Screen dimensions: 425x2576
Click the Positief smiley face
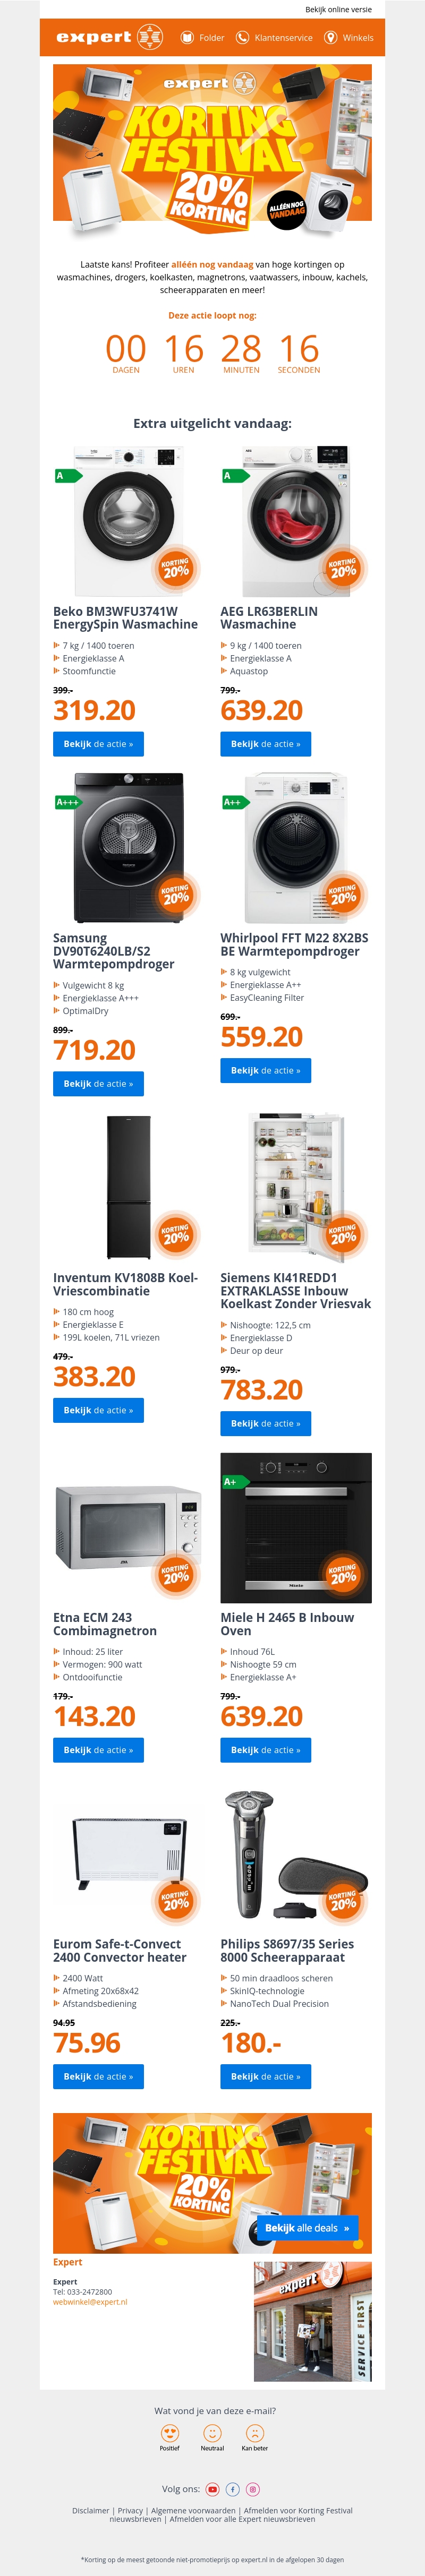(x=170, y=2433)
